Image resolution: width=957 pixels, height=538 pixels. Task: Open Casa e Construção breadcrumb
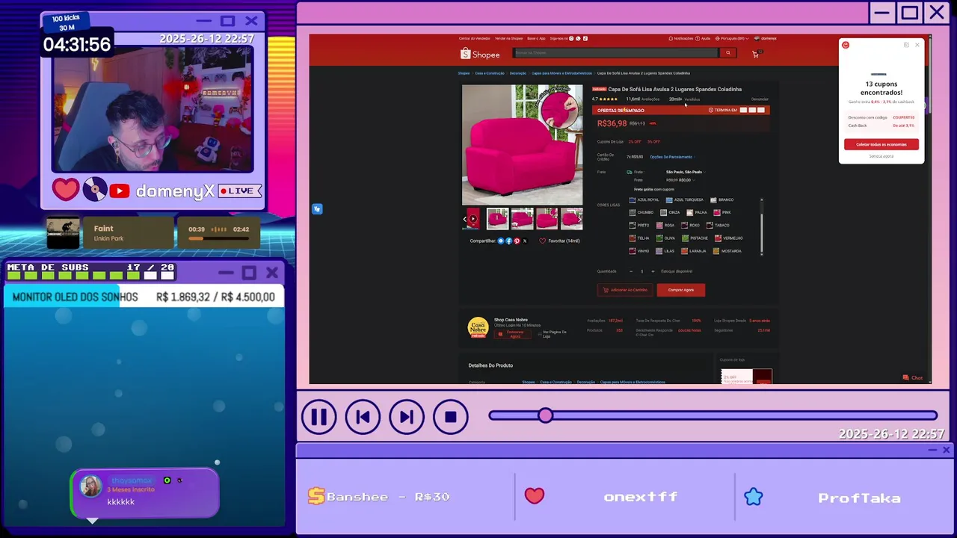490,73
